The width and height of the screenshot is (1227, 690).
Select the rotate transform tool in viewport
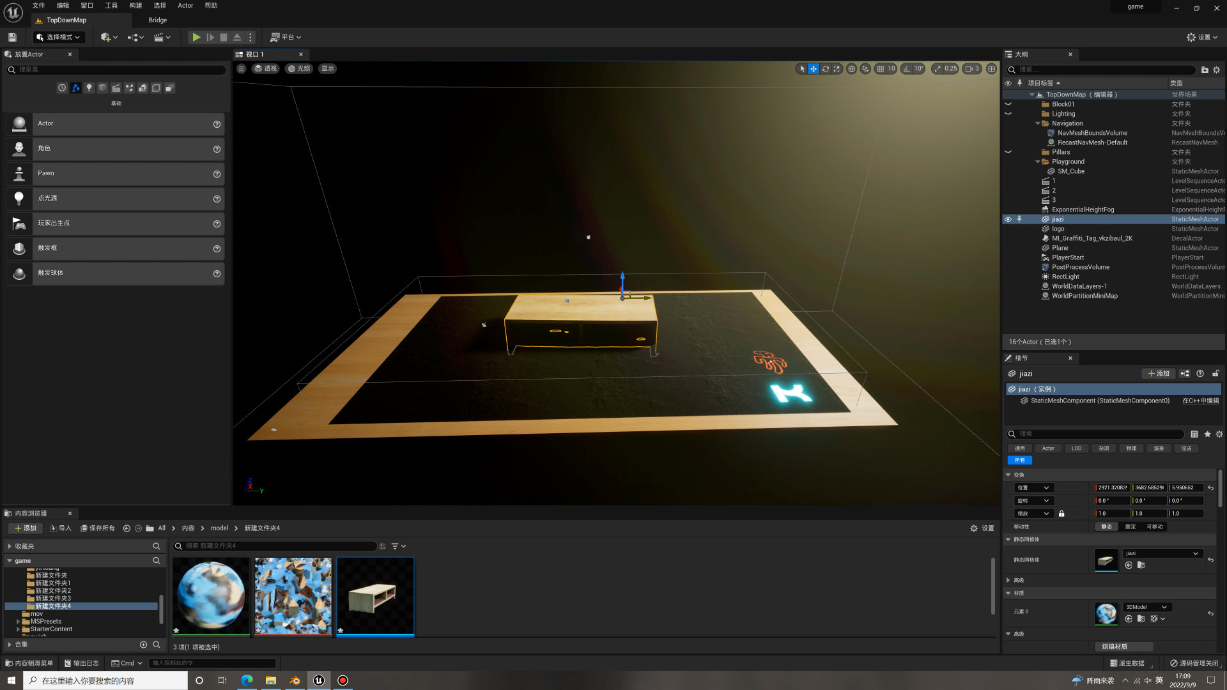(x=825, y=69)
